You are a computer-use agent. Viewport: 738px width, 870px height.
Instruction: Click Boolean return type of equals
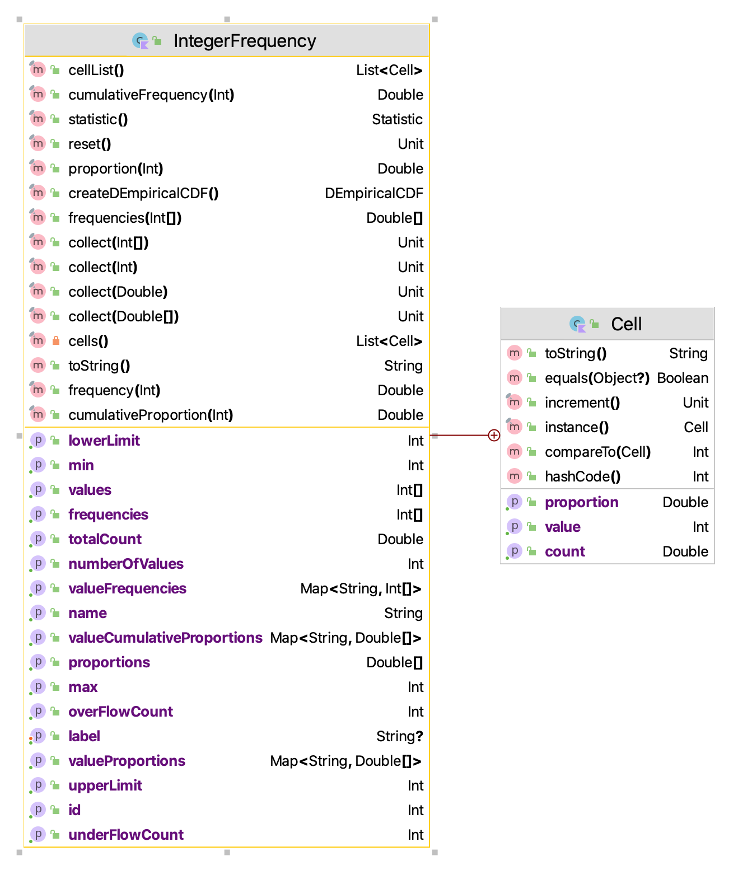coord(683,378)
